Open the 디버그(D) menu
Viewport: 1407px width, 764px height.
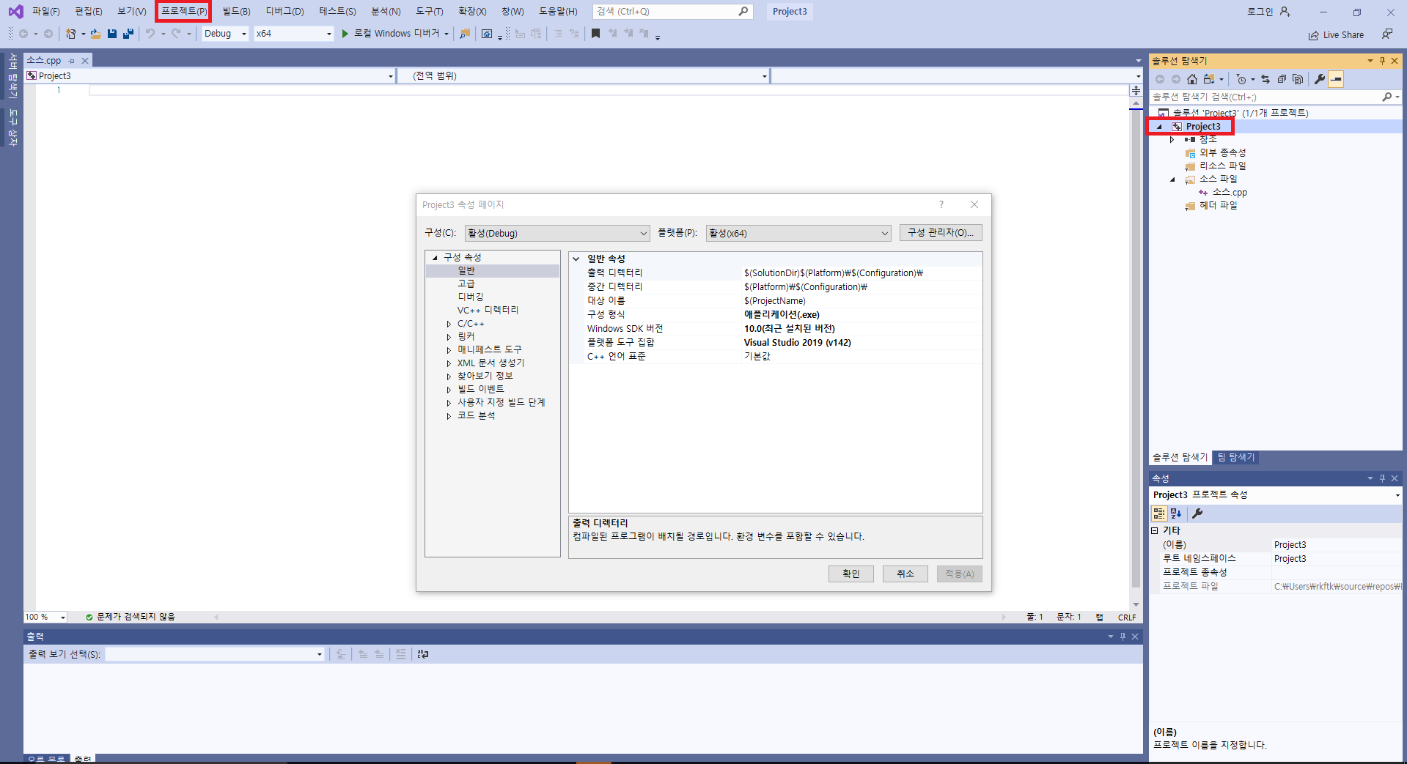coord(284,11)
